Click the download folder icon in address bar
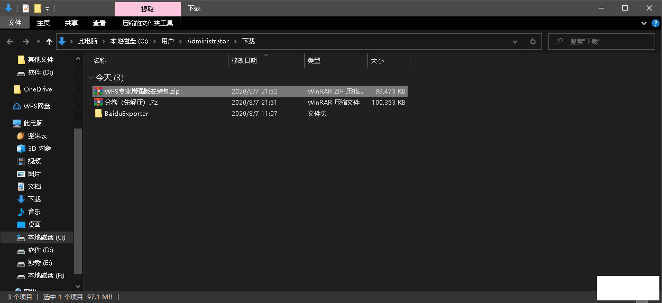Image resolution: width=662 pixels, height=303 pixels. pos(62,41)
